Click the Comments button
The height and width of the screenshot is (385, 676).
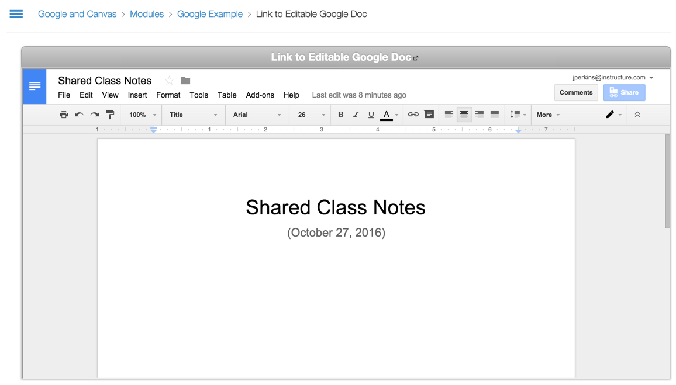[x=576, y=92]
